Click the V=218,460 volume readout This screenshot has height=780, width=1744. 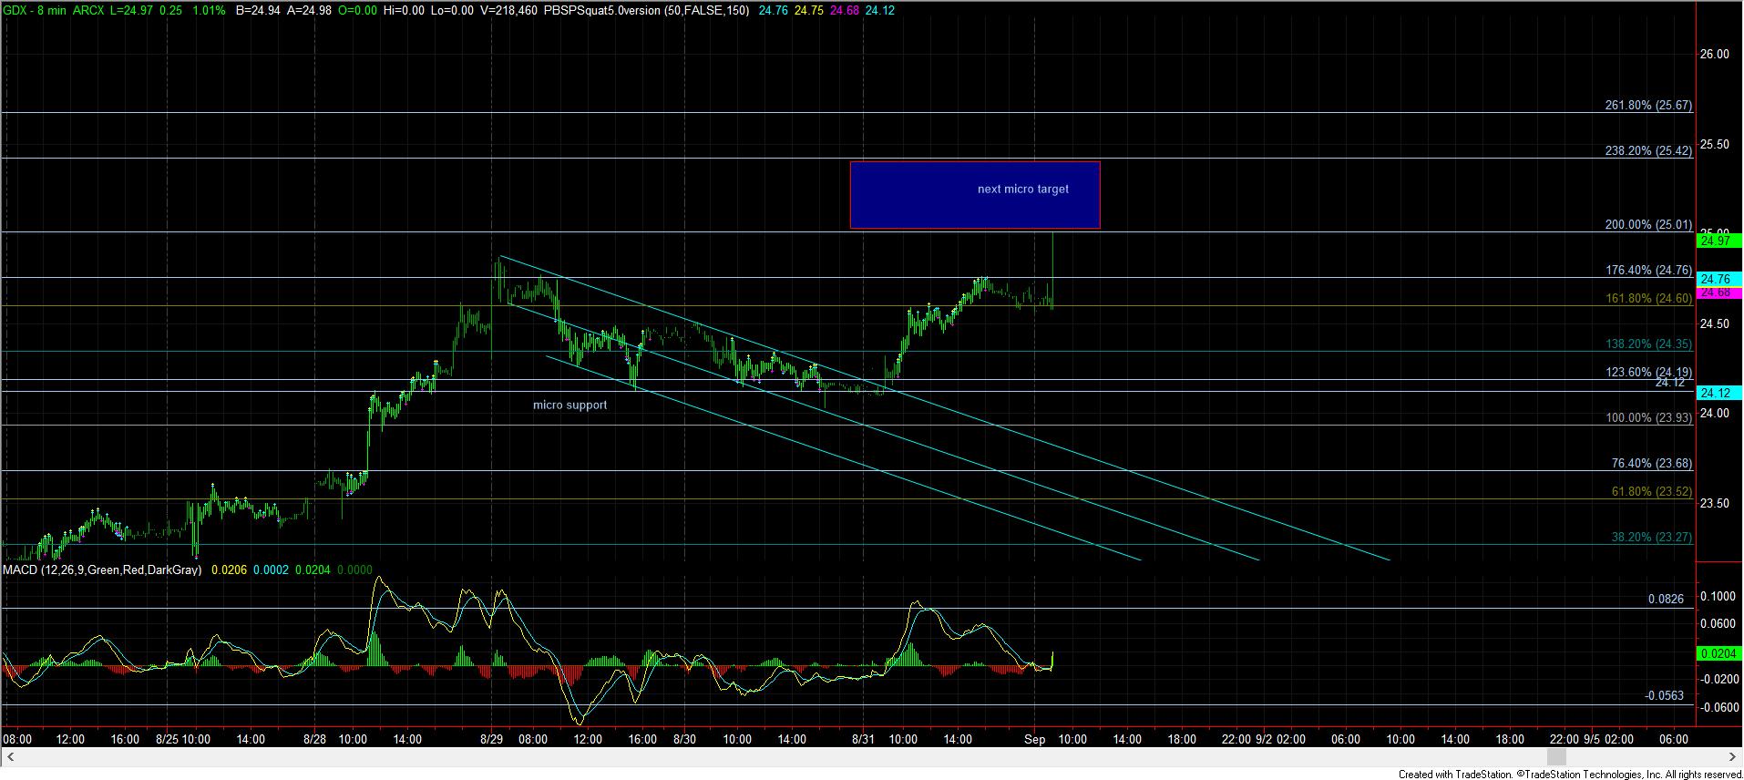[x=507, y=11]
